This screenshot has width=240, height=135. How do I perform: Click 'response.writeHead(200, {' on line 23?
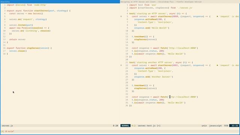[150, 68]
